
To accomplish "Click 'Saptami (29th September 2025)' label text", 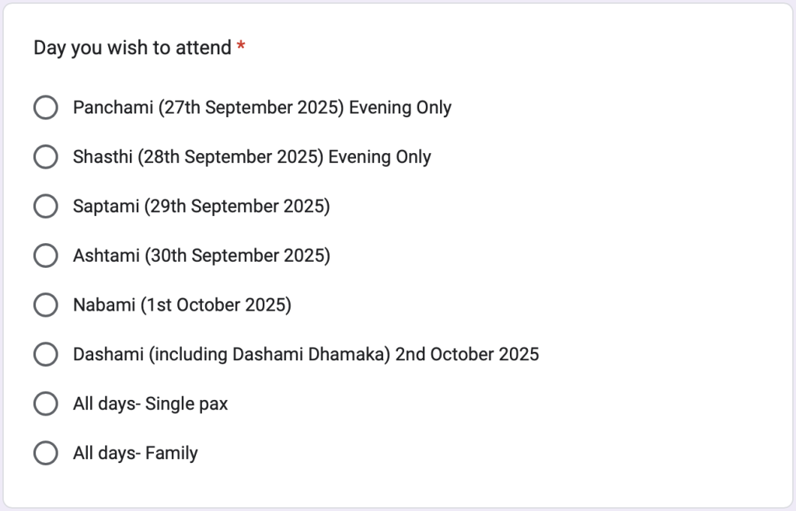I will 201,207.
